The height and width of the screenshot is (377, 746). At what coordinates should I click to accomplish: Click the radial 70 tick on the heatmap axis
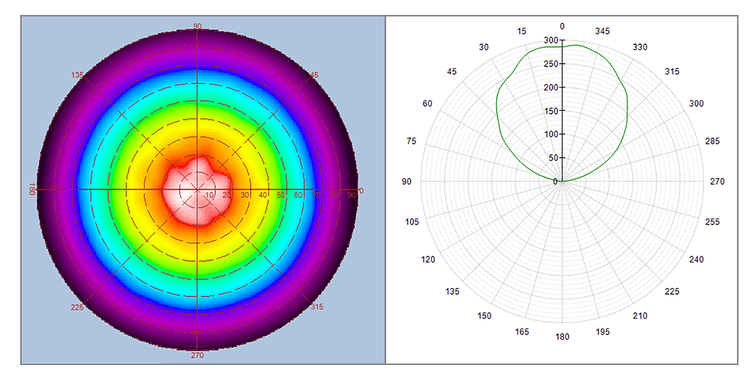(317, 195)
